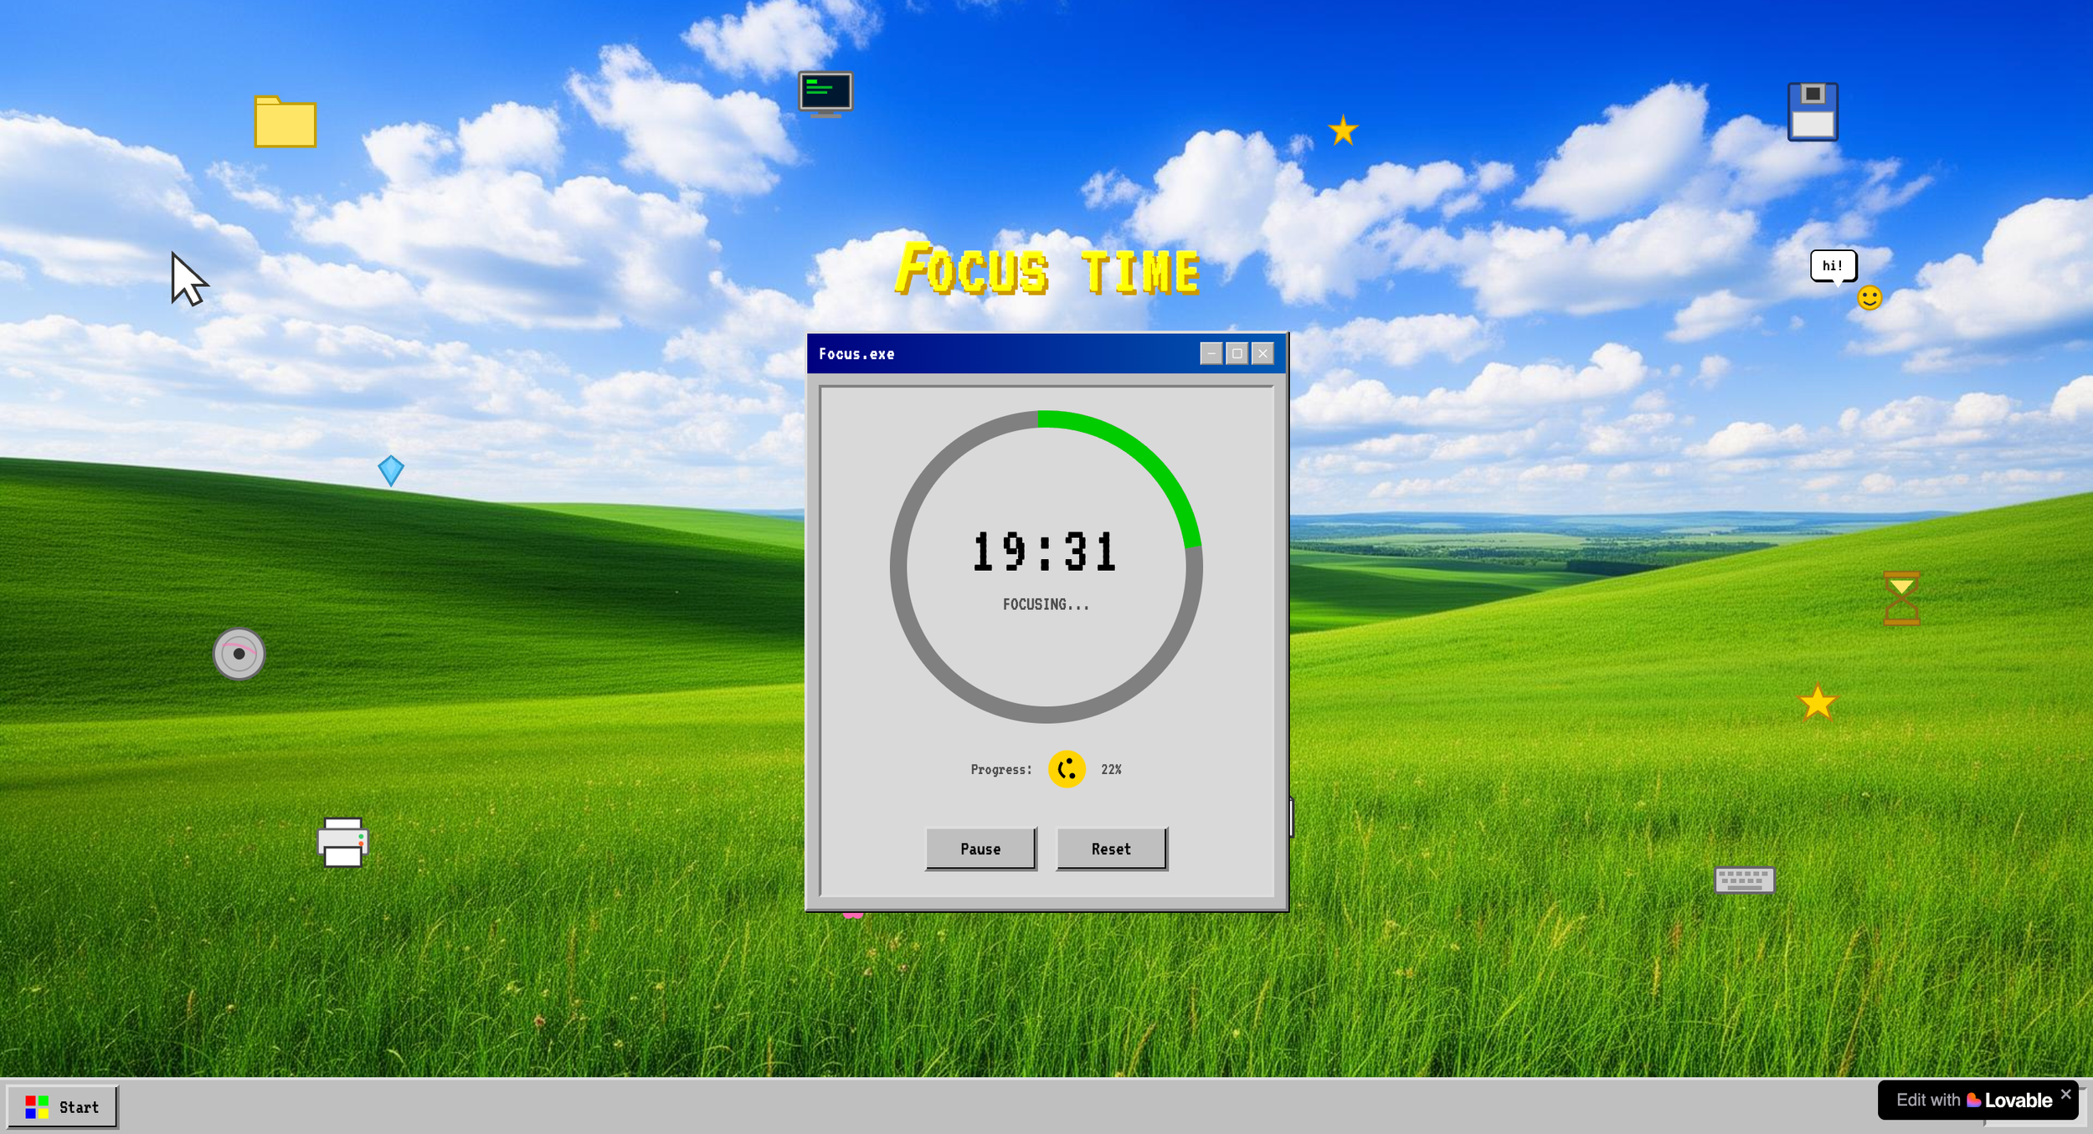This screenshot has height=1134, width=2093.
Task: Click the yellow folder desktop icon
Action: tap(285, 122)
